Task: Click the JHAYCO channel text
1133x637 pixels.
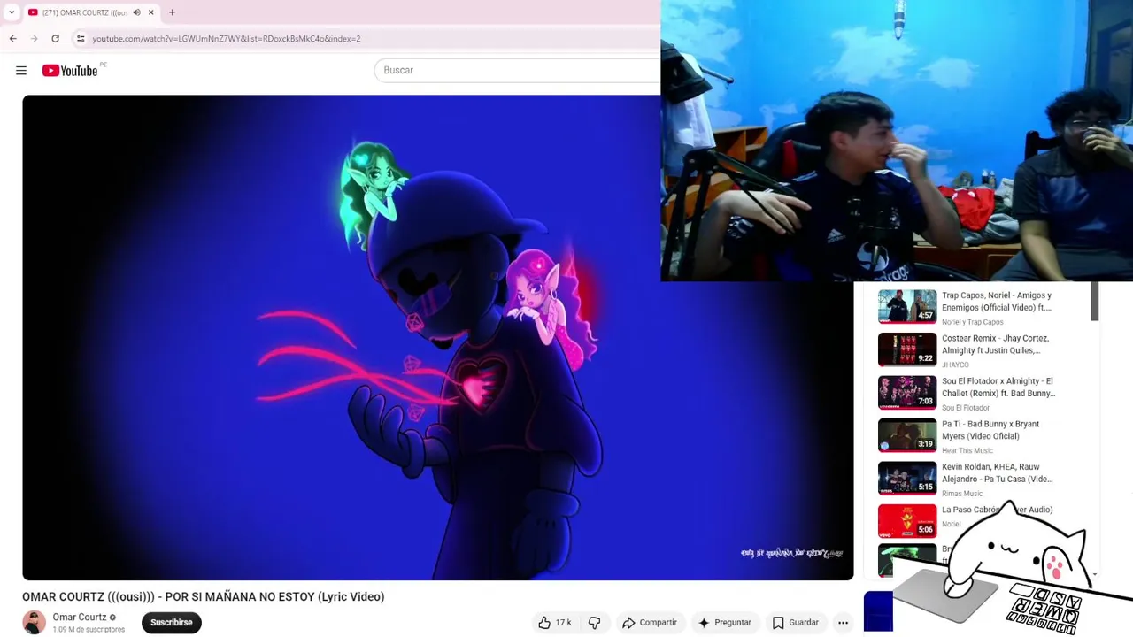Action: point(955,365)
